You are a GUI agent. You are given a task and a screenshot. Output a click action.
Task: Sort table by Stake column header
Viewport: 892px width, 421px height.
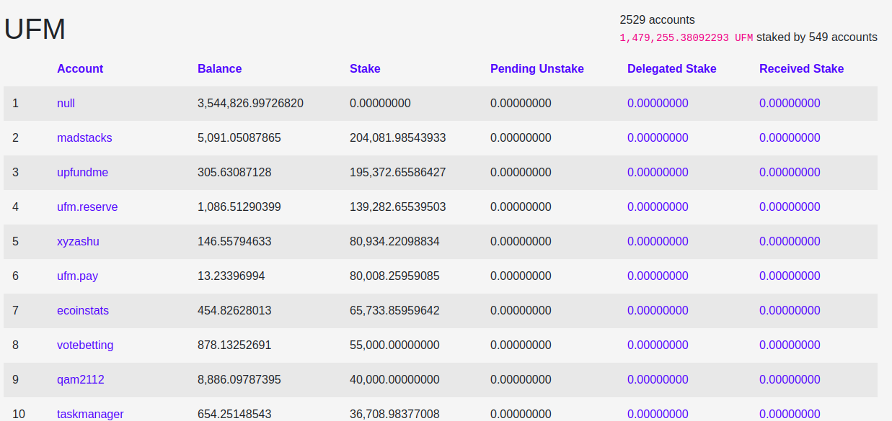tap(365, 69)
